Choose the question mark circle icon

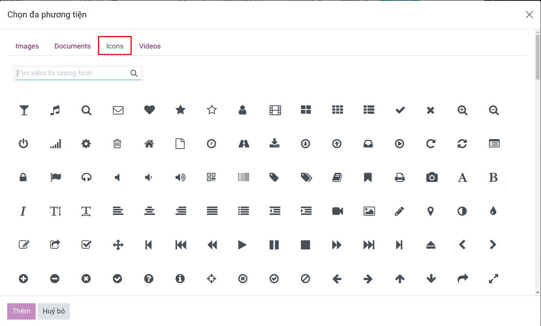click(x=149, y=279)
